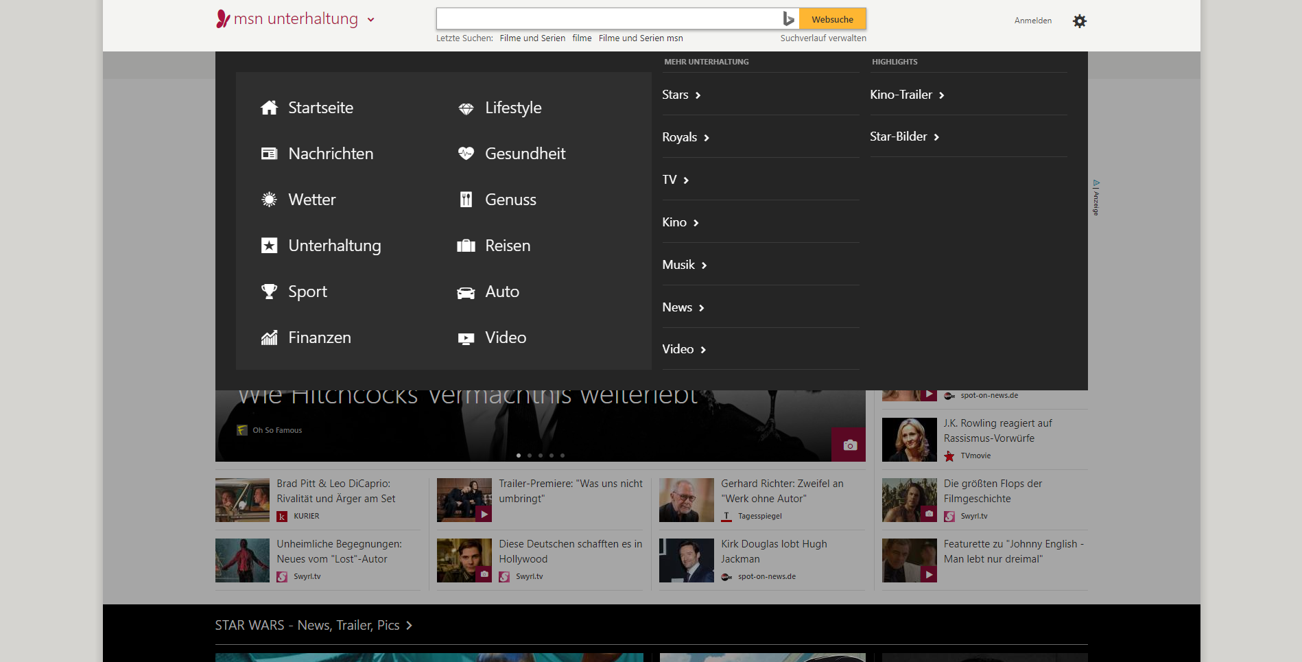Click the Finanzen chart icon
Image resolution: width=1302 pixels, height=662 pixels.
[x=269, y=338]
